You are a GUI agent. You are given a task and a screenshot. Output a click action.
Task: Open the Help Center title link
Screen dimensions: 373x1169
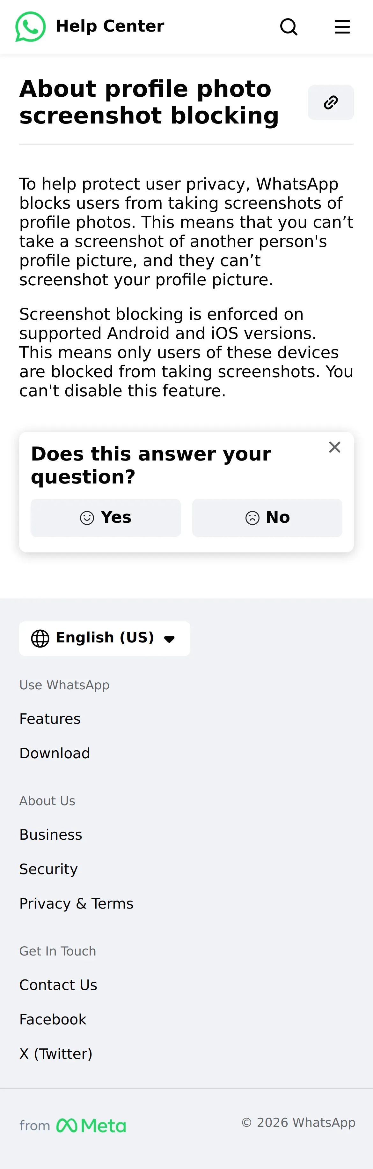[110, 26]
